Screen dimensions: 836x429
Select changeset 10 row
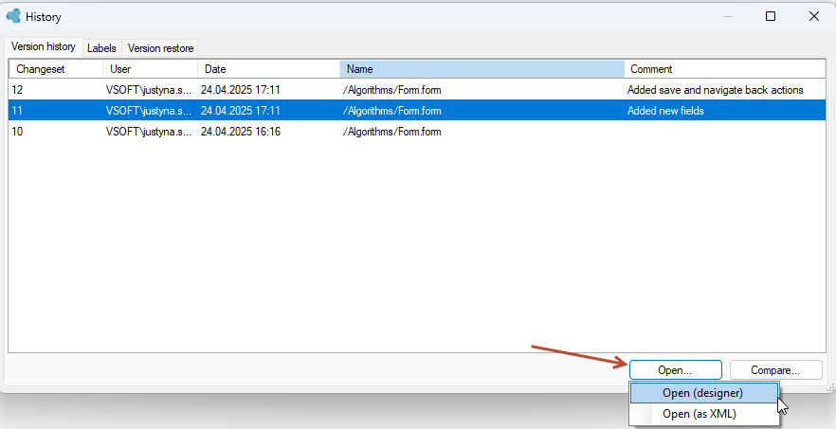(x=417, y=132)
